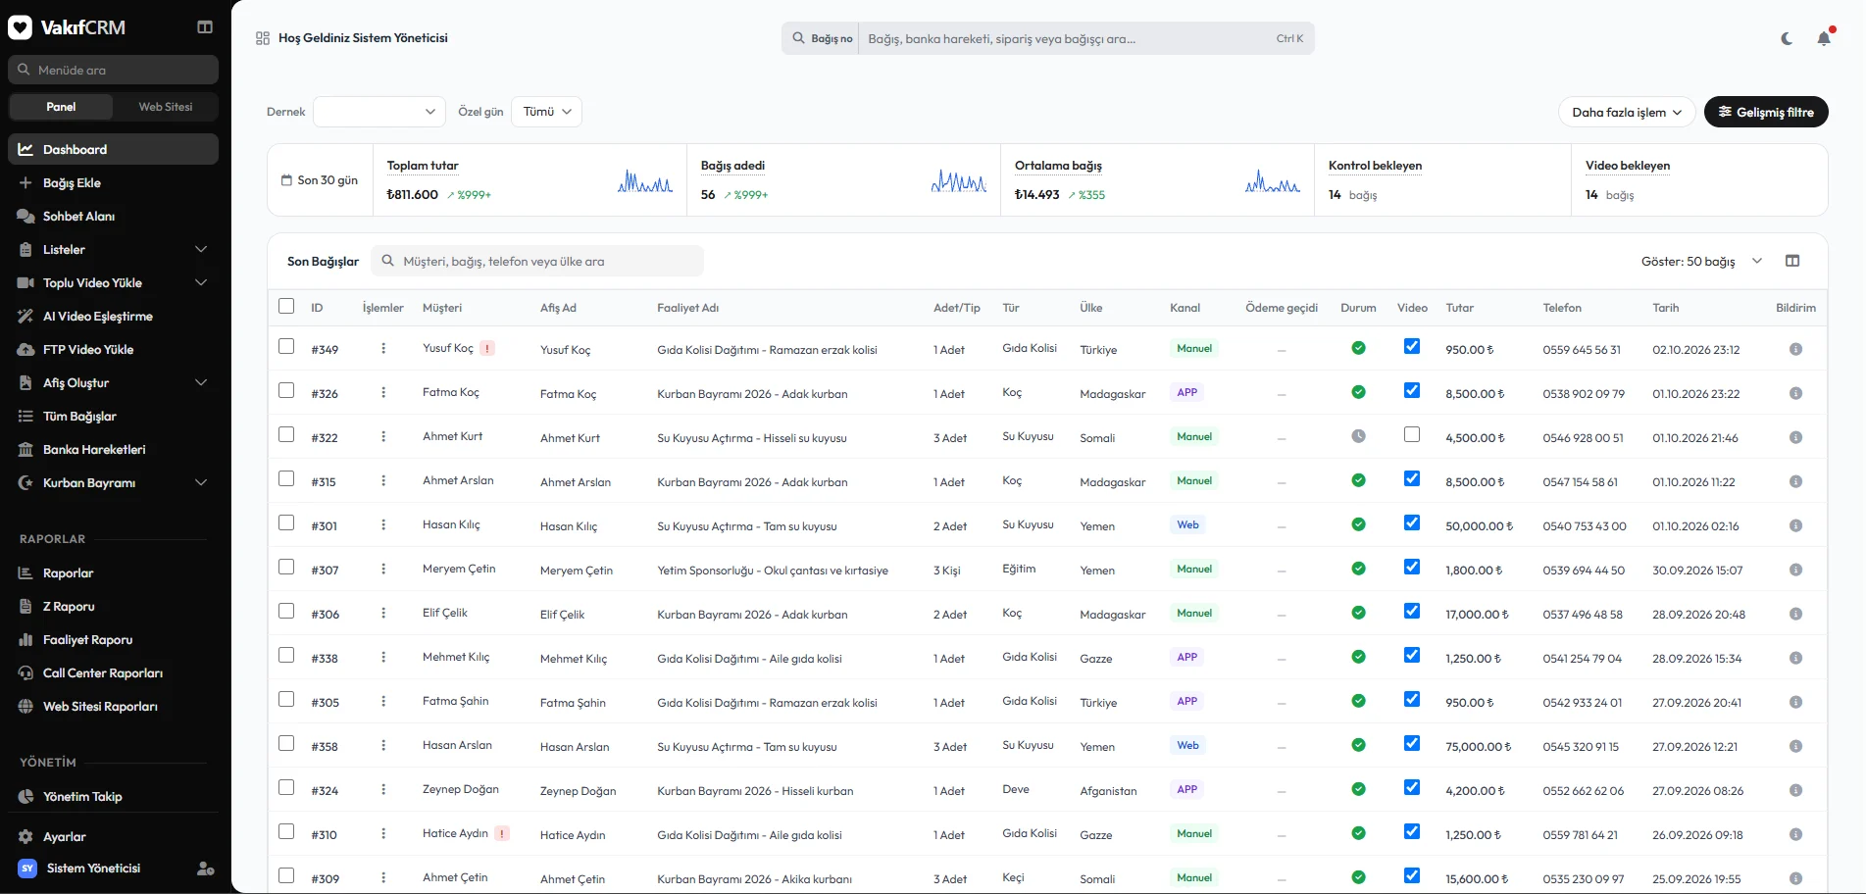Open the column layout icon in table header
This screenshot has height=894, width=1866.
[x=1792, y=261]
